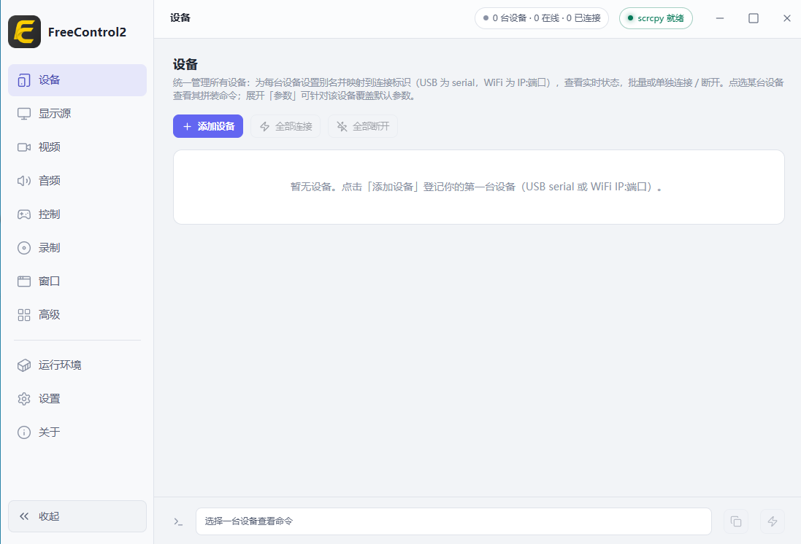
Task: Click the 添加设备 button
Action: [x=208, y=126]
